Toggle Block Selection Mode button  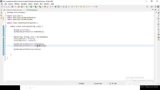[66, 7]
